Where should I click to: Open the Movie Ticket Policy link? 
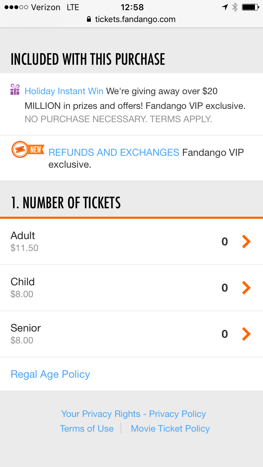[x=170, y=428]
